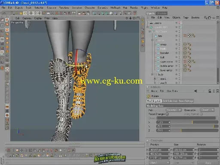Open the Render menu

click(134, 8)
